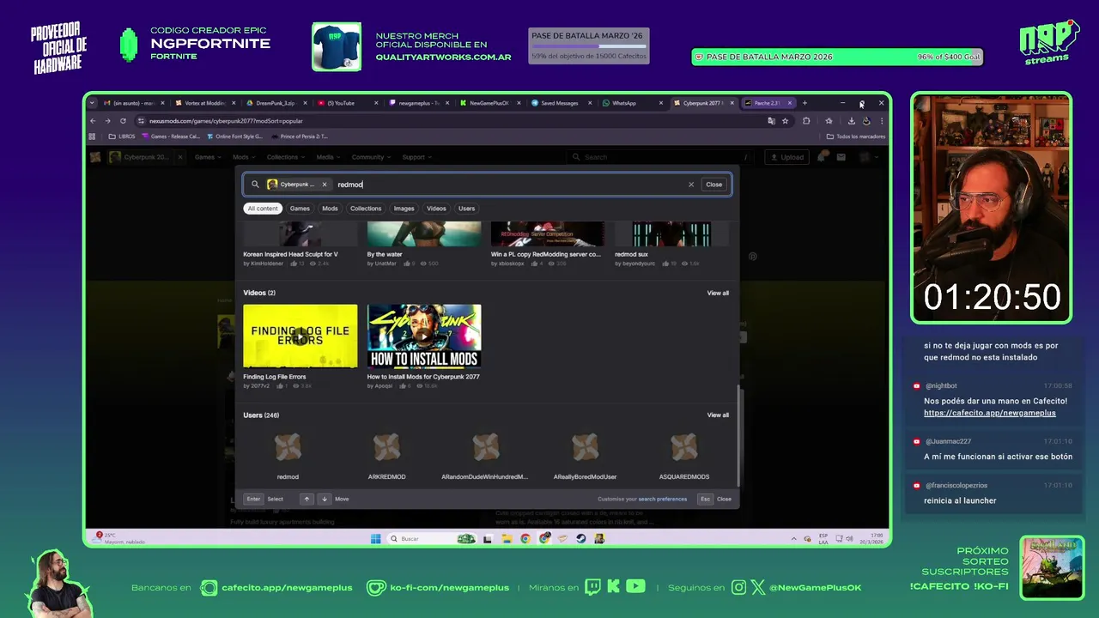Clear the redmod search text
The image size is (1099, 618).
tap(690, 185)
